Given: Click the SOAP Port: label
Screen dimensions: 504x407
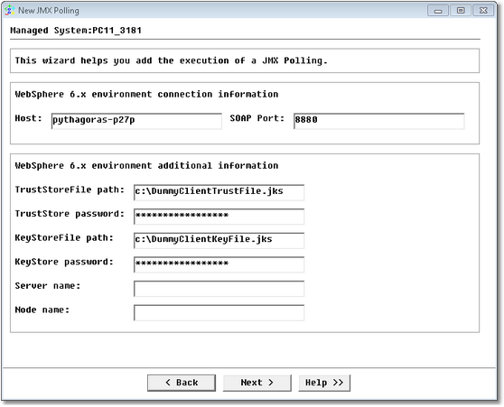Looking at the screenshot, I should click(x=257, y=118).
